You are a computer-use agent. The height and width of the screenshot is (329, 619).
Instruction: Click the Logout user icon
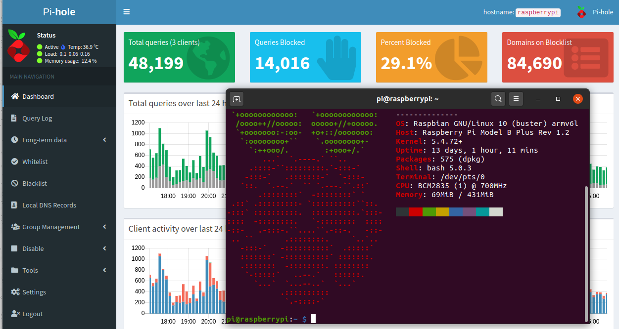(x=15, y=314)
